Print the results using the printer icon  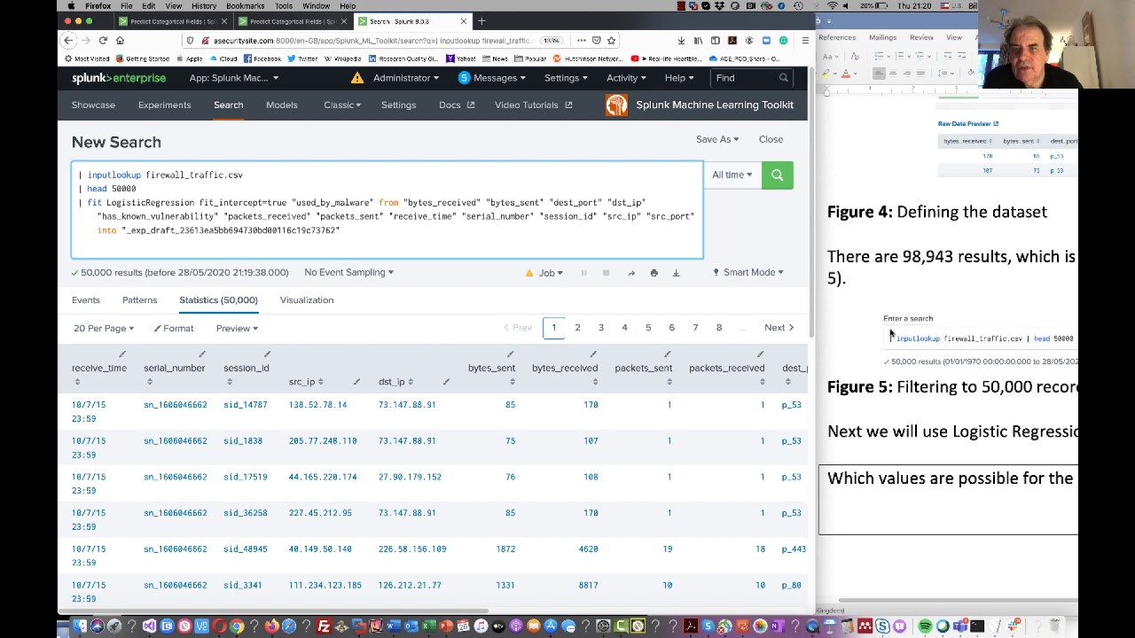pyautogui.click(x=654, y=273)
